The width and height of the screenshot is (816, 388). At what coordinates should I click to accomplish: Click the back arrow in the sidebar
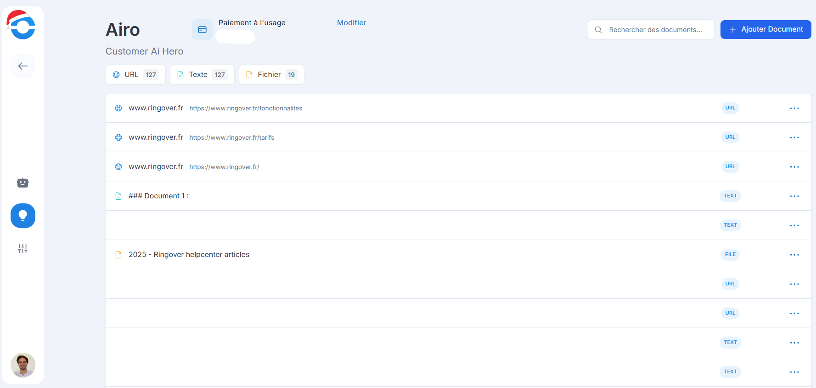(23, 66)
